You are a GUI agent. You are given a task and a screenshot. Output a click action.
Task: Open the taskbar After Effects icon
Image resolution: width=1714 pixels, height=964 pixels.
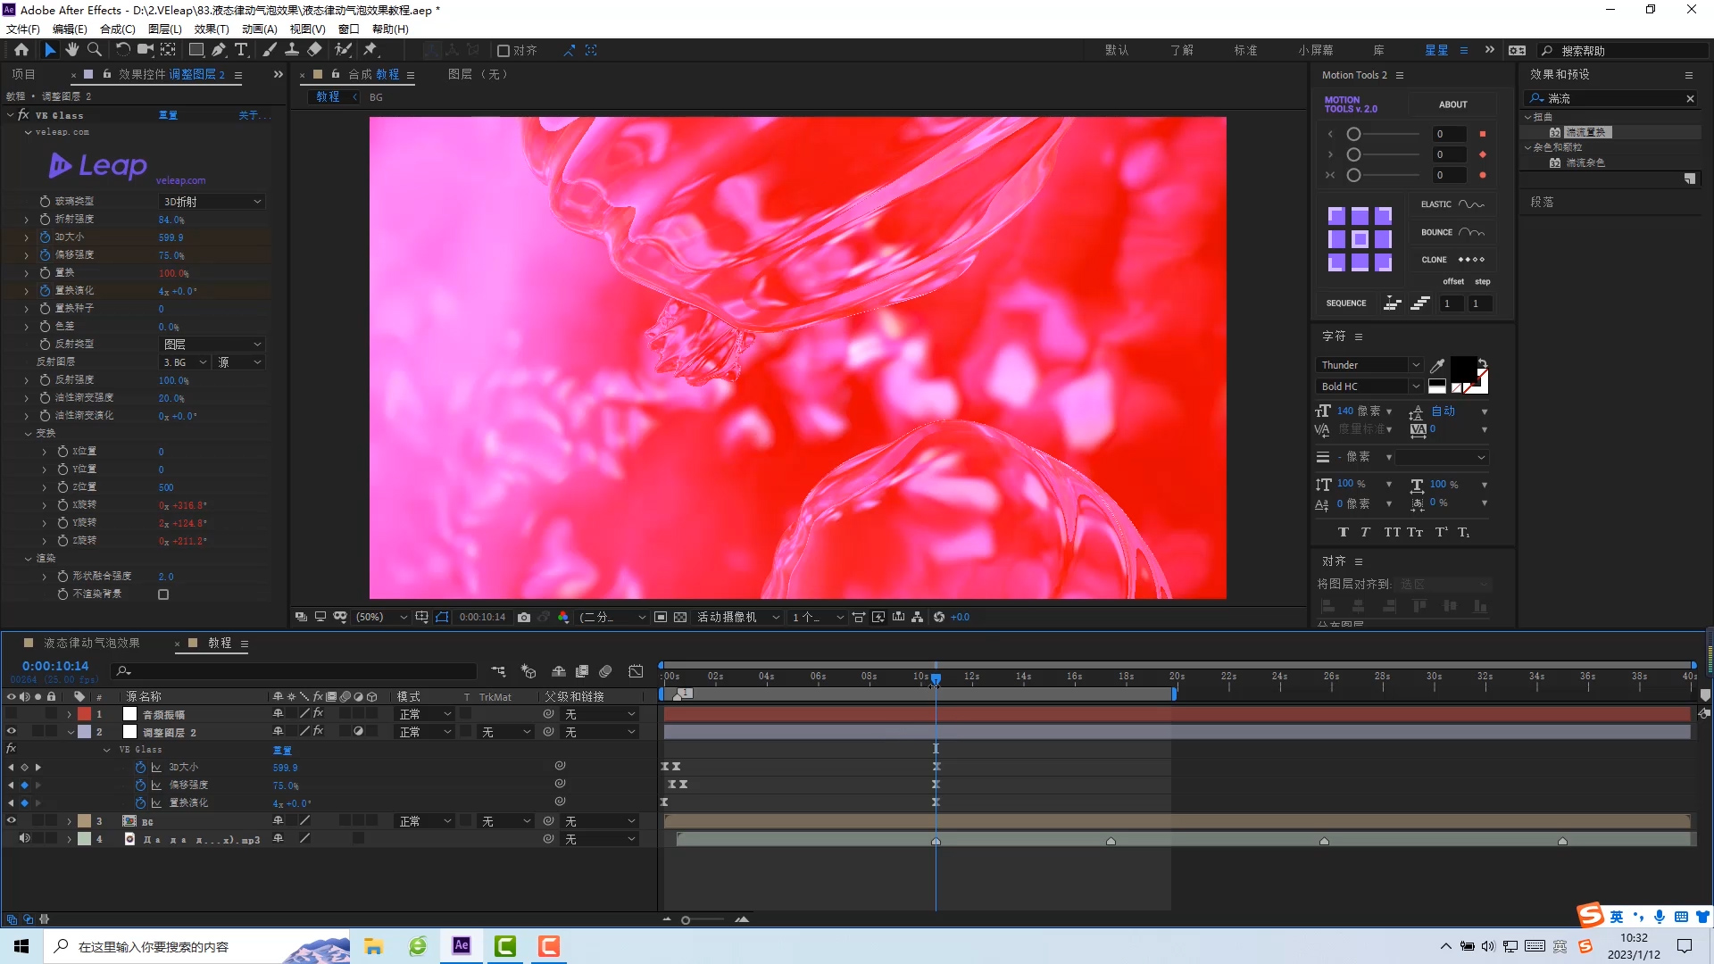[462, 946]
